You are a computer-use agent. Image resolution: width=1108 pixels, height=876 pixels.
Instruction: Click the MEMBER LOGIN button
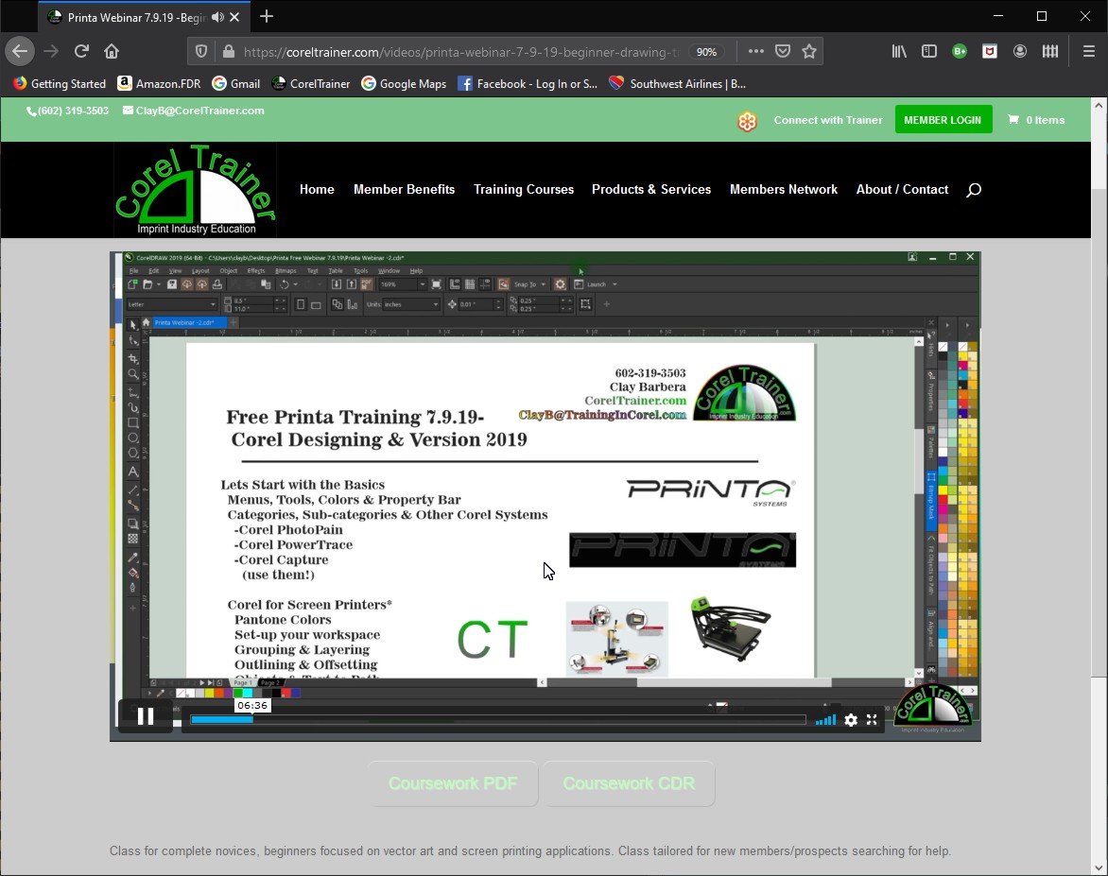pyautogui.click(x=943, y=119)
